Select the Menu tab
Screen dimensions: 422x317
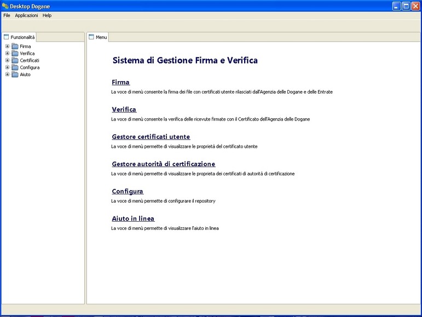pyautogui.click(x=97, y=37)
